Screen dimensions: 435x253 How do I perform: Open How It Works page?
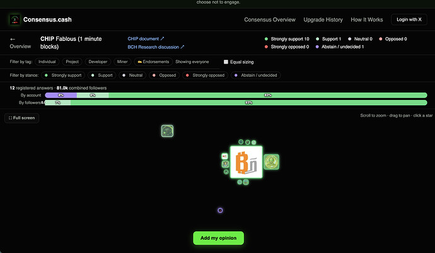click(367, 20)
